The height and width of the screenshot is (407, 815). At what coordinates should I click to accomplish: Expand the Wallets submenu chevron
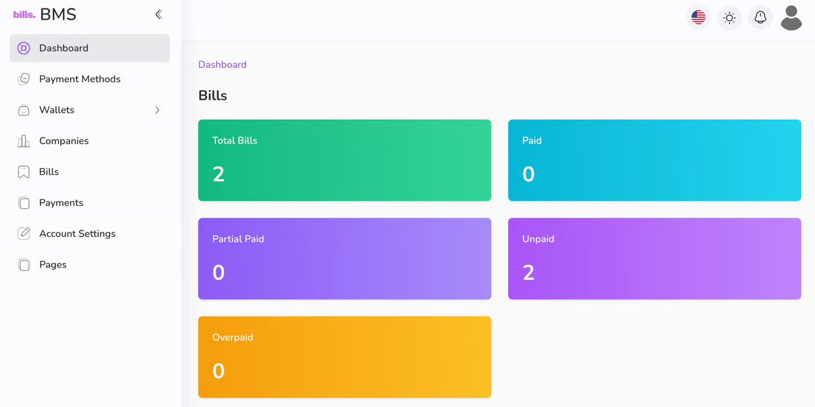tap(157, 110)
